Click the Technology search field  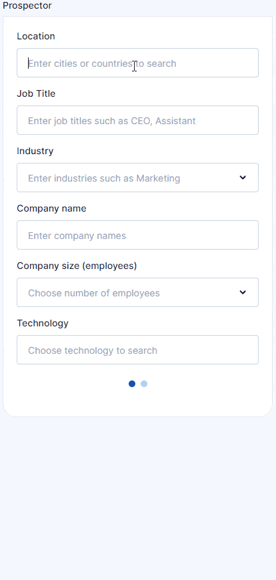[137, 350]
